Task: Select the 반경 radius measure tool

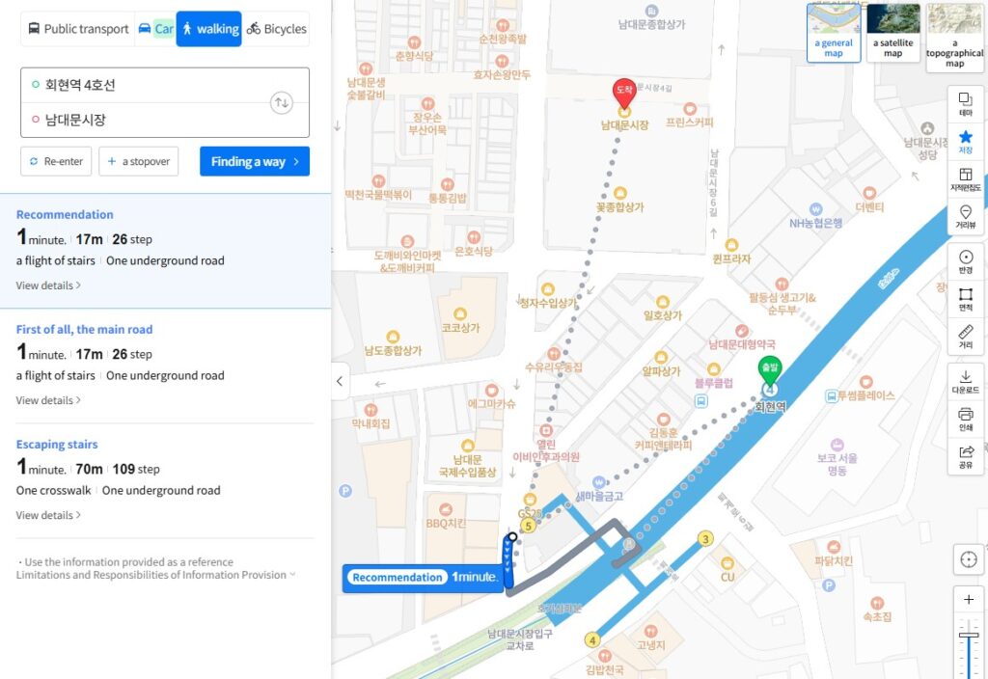Action: tap(965, 262)
